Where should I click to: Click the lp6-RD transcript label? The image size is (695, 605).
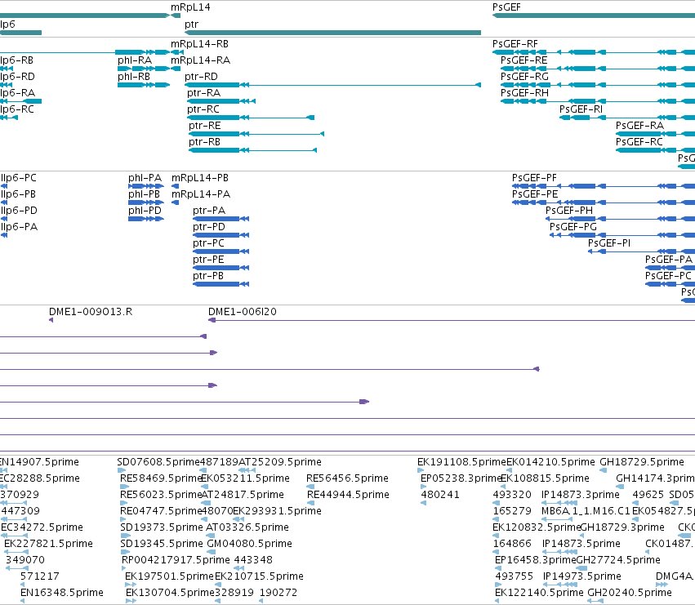click(17, 77)
